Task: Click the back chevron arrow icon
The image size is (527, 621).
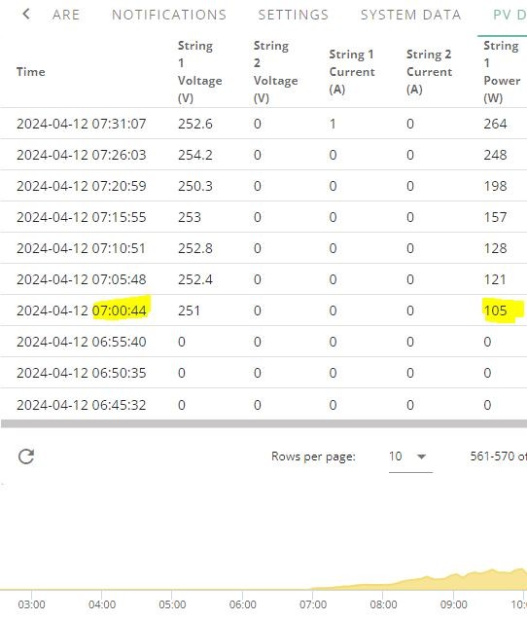Action: coord(26,15)
